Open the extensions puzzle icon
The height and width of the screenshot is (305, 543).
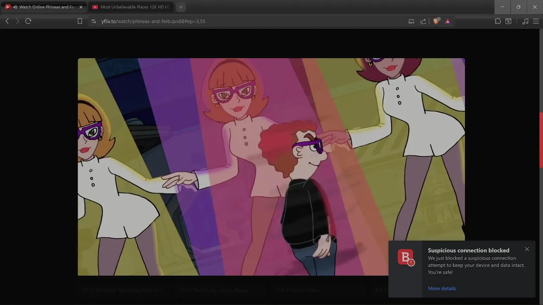[498, 21]
